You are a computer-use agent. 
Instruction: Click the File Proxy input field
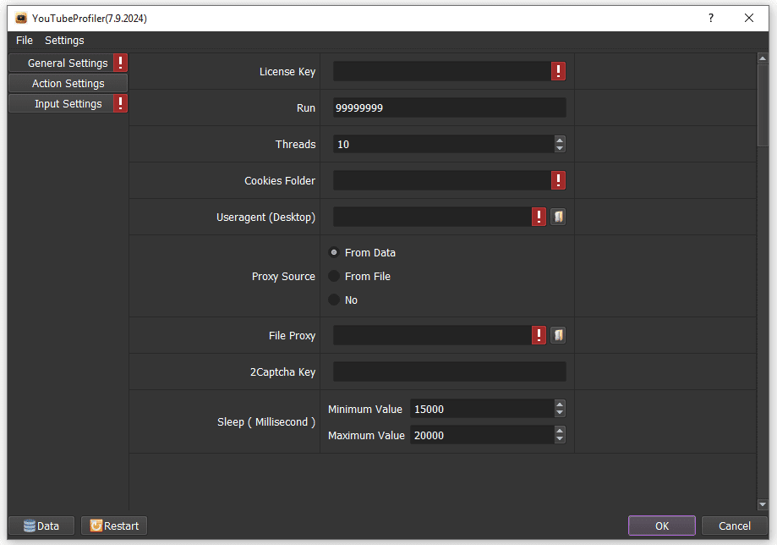point(432,335)
